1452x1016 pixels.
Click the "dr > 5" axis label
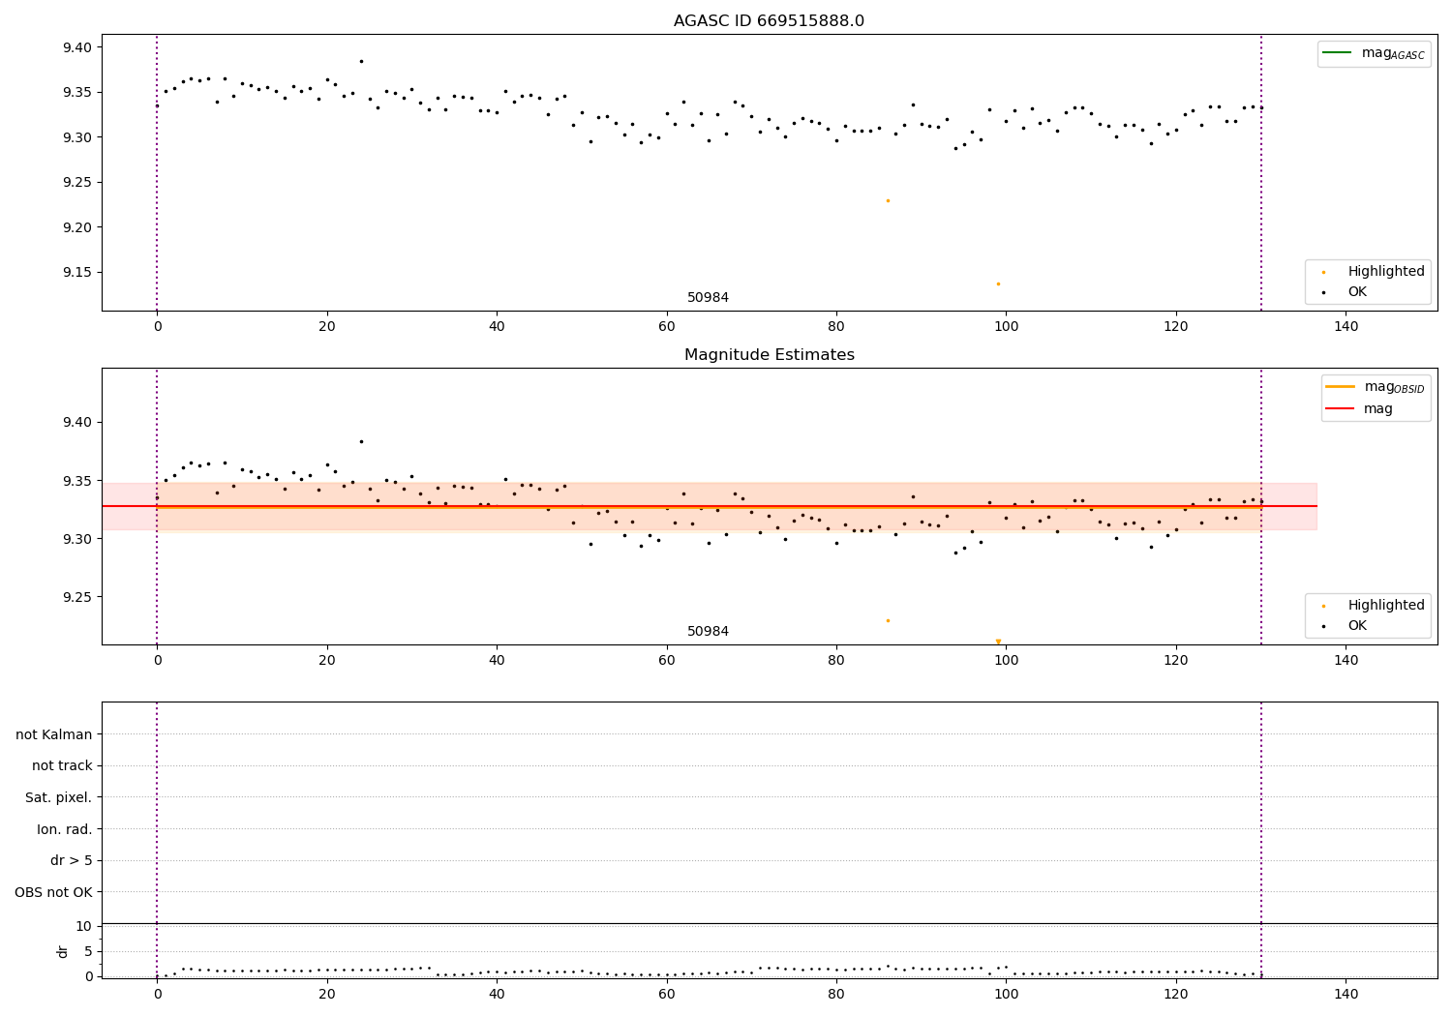[72, 861]
